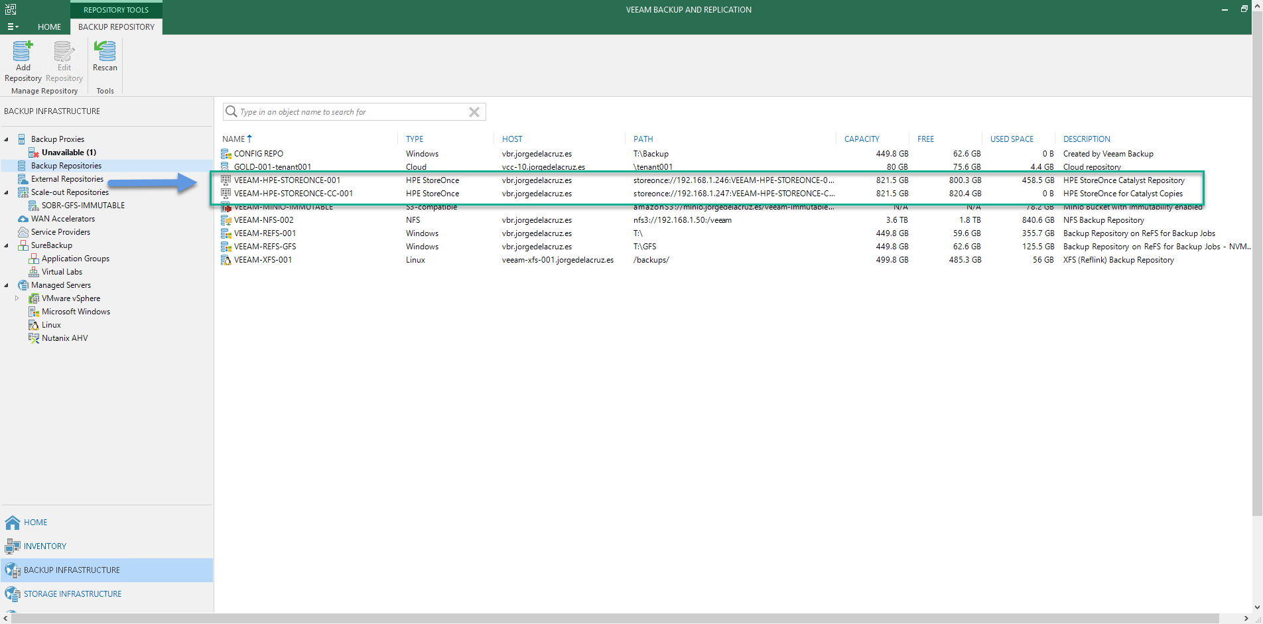Click the Add Repository icon
Image resolution: width=1263 pixels, height=624 pixels.
coord(23,52)
